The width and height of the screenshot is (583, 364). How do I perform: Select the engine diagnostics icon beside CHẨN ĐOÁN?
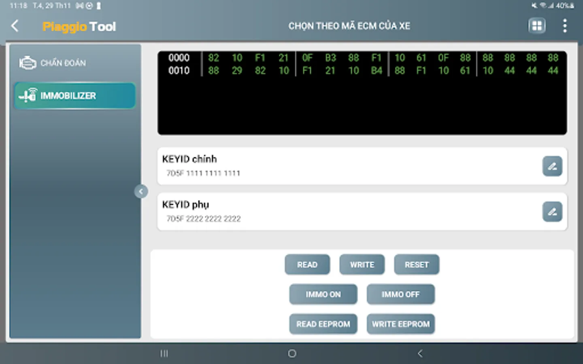(x=26, y=62)
